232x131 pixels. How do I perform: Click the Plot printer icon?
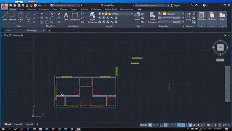(35, 5)
